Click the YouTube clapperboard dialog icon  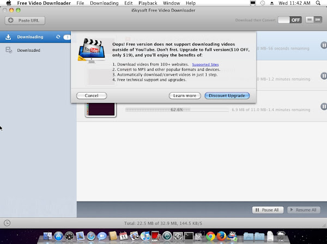click(92, 51)
